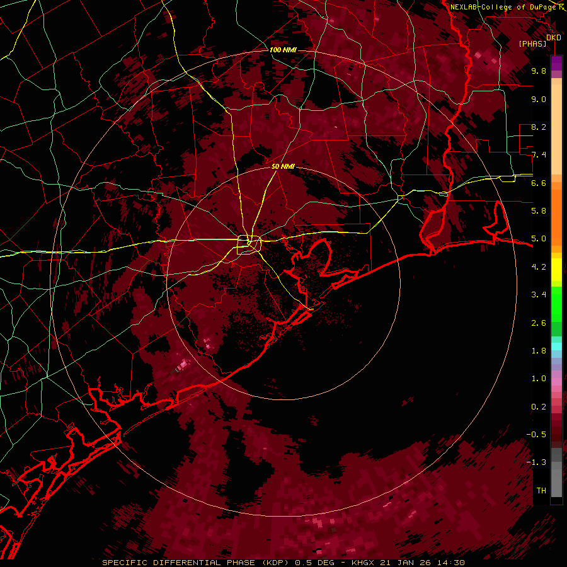Screen dimensions: 567x567
Task: Select the "5.0" color scale value
Action: tap(539, 239)
